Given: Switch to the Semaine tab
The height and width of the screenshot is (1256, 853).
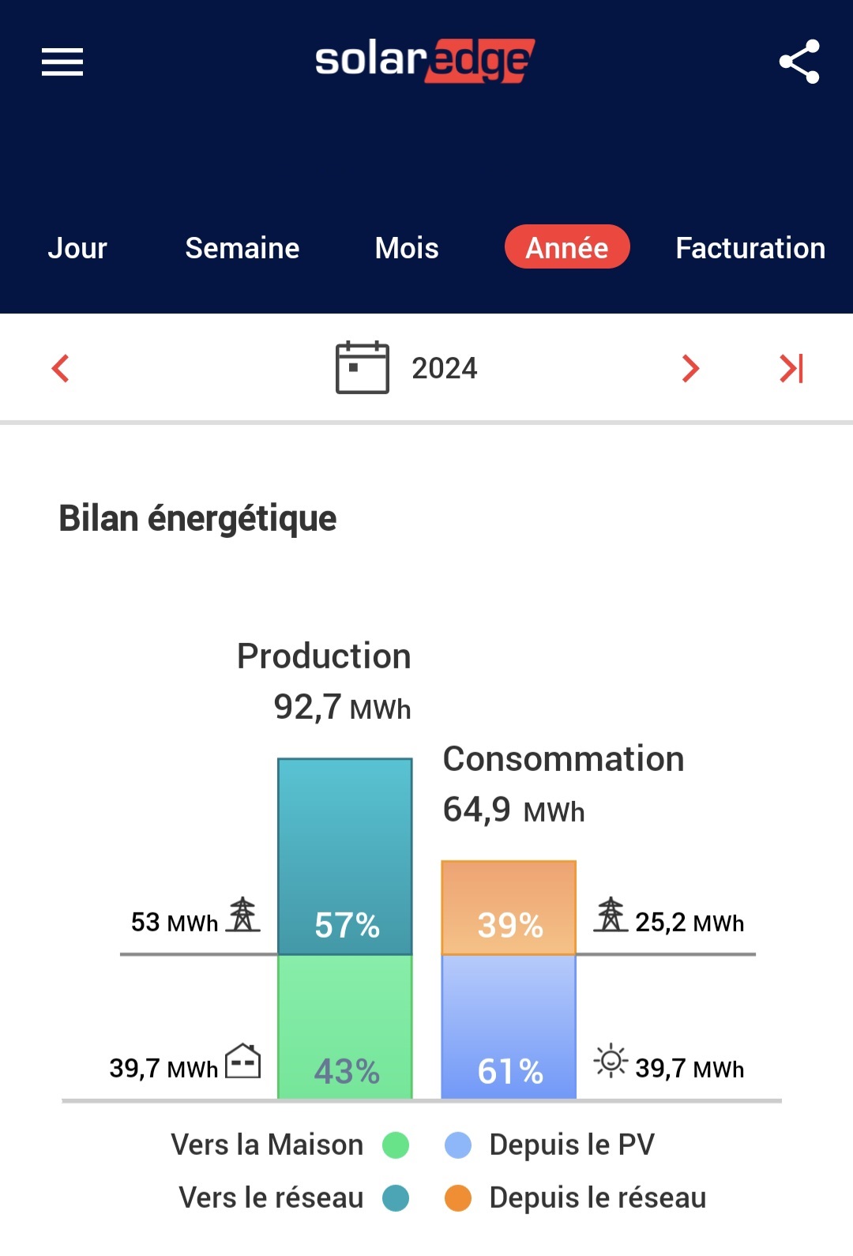Looking at the screenshot, I should coord(242,248).
